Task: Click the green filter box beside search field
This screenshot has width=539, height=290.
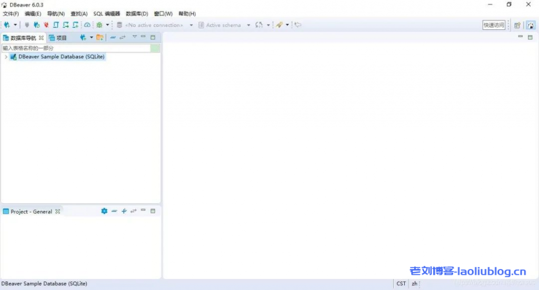Action: coord(155,48)
